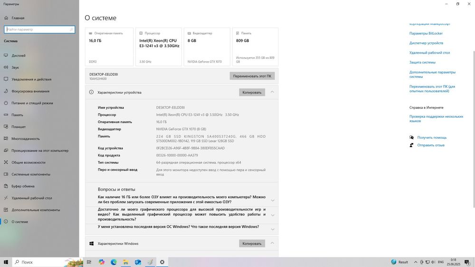Click Проецирование на этот компьютер icon
Screen dimensions: 475x267
pos(6,150)
